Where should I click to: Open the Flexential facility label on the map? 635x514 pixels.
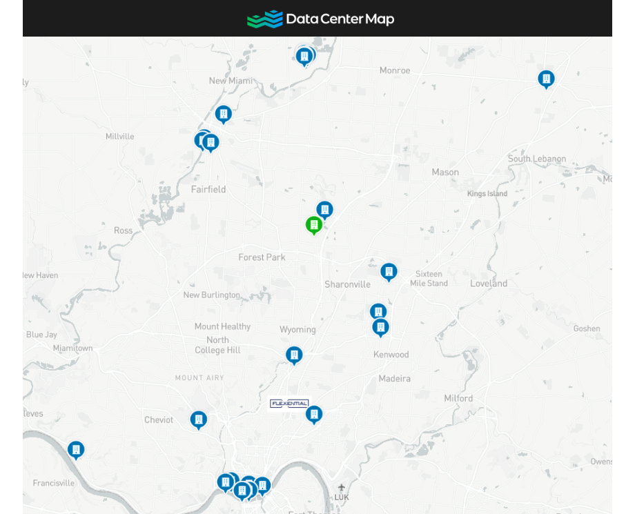pos(290,404)
